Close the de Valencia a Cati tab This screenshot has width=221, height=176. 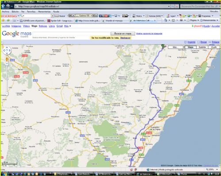pos(155,21)
